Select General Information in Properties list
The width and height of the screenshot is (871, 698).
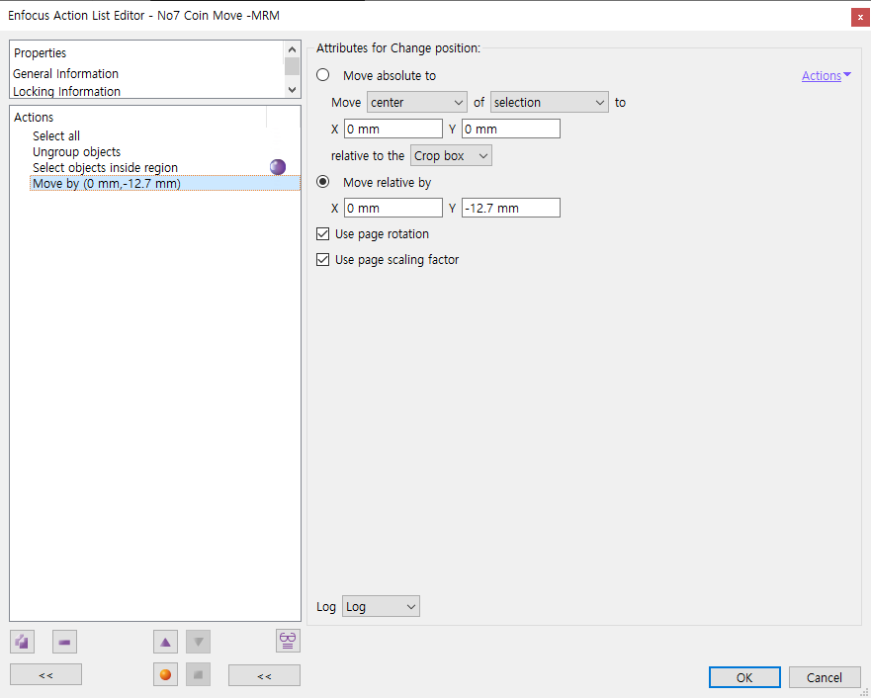[x=65, y=74]
